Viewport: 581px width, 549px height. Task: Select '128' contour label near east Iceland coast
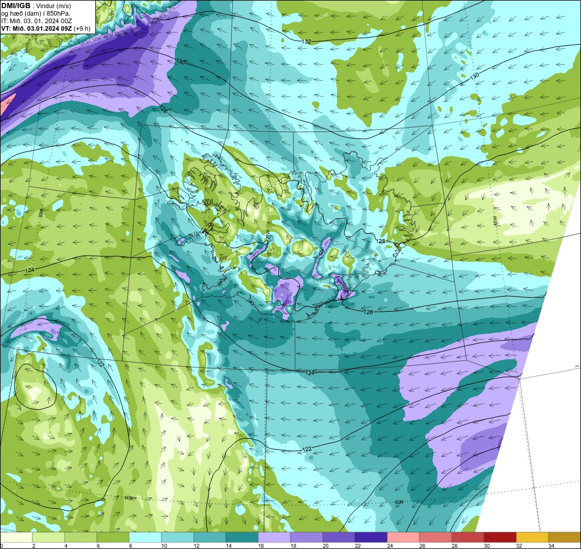coord(381,241)
